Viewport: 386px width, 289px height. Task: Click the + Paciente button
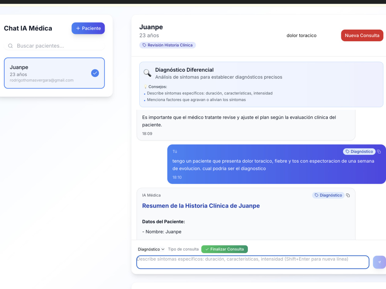click(88, 28)
